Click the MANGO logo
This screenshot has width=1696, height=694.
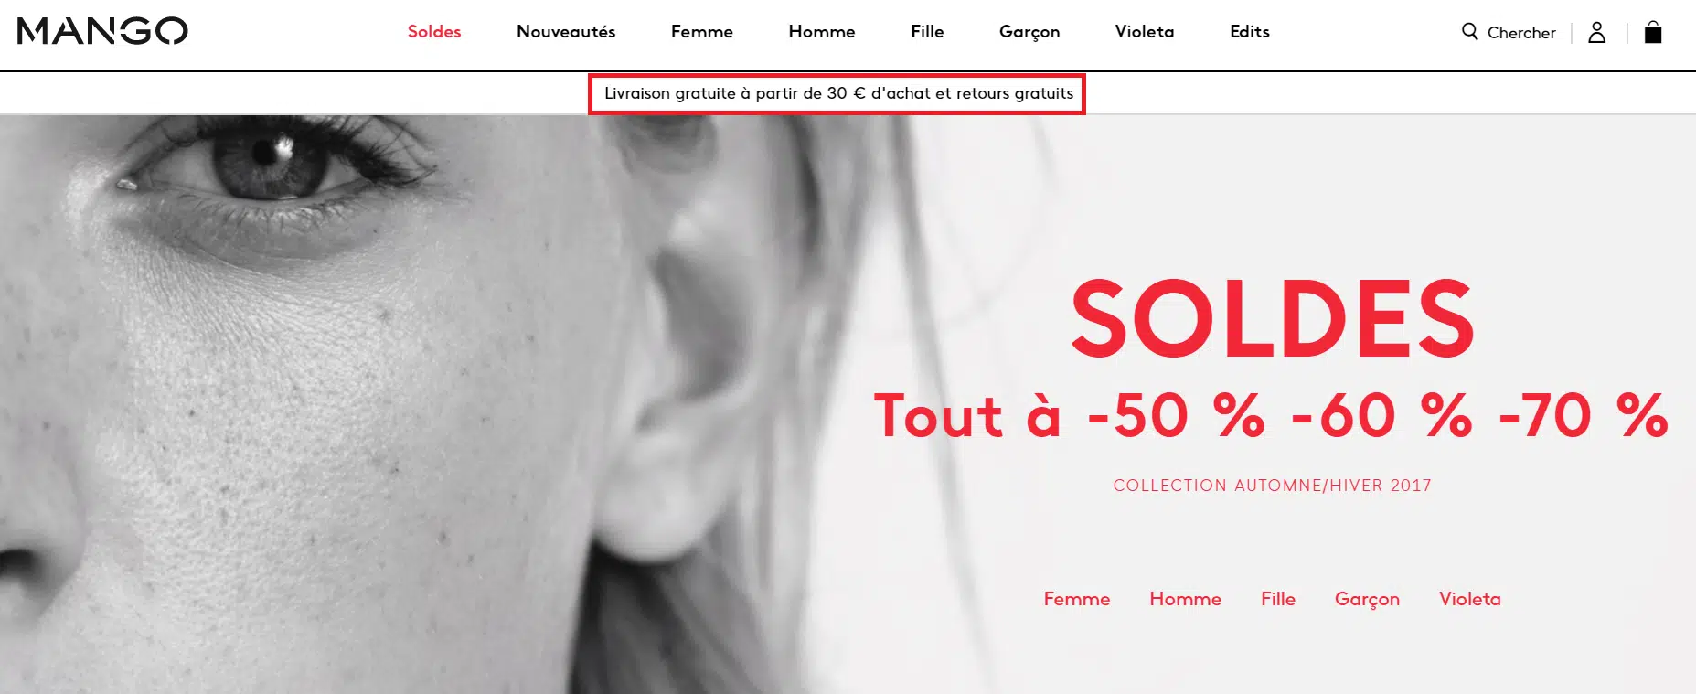tap(102, 31)
